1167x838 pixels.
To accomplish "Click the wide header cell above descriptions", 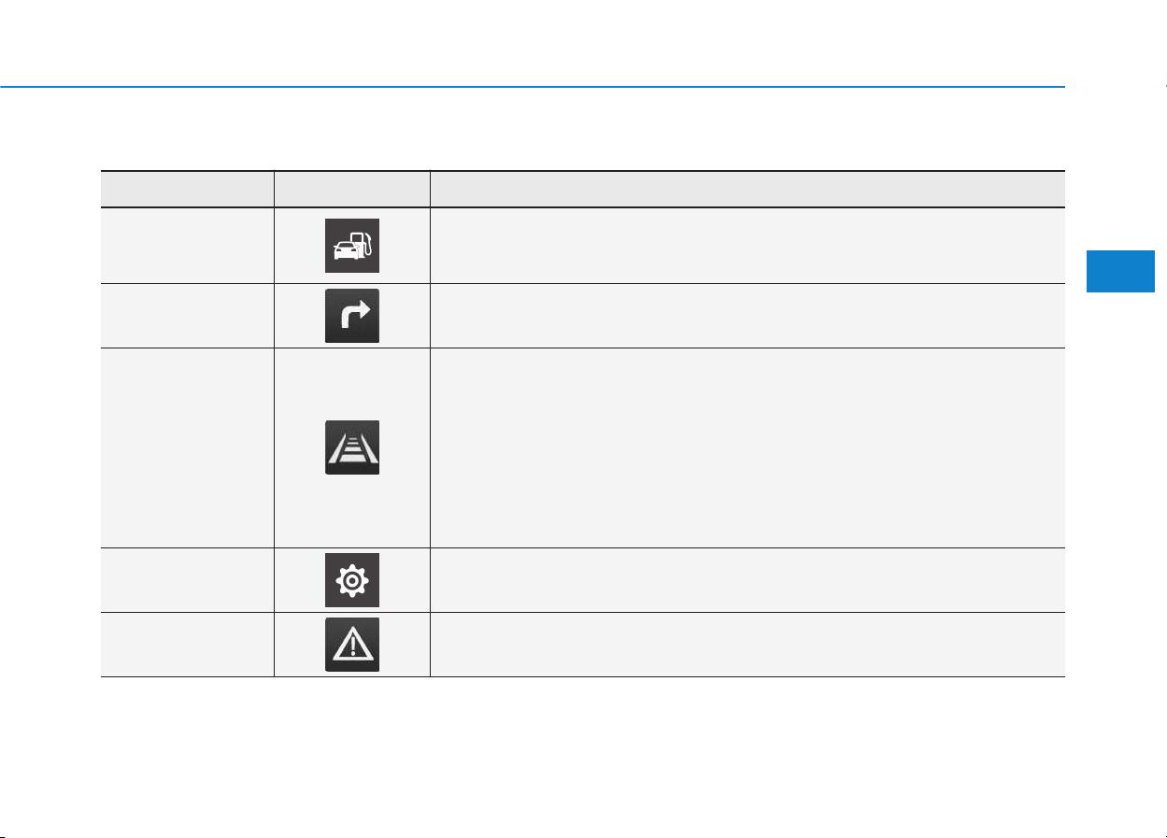I will pos(747,189).
